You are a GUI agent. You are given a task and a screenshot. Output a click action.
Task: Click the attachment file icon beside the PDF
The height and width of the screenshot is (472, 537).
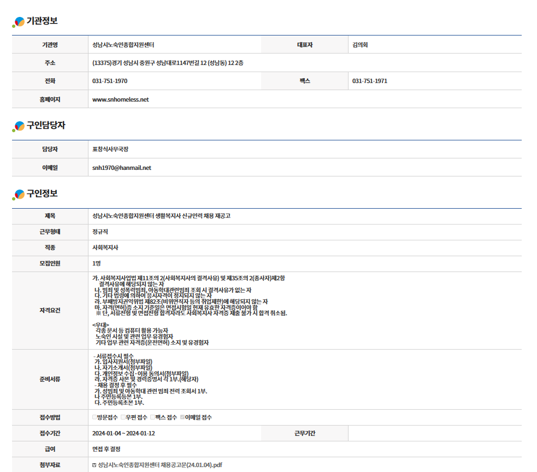point(95,465)
